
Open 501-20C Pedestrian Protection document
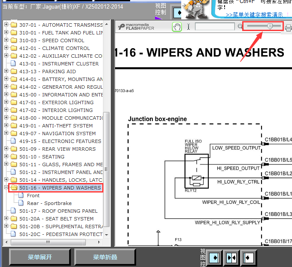[x=61, y=234]
